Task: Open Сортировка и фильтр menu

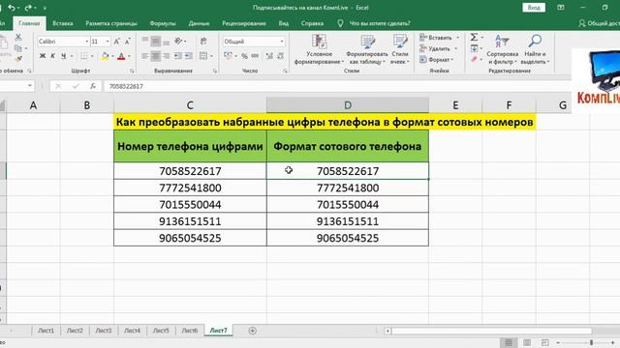Action: 503,49
